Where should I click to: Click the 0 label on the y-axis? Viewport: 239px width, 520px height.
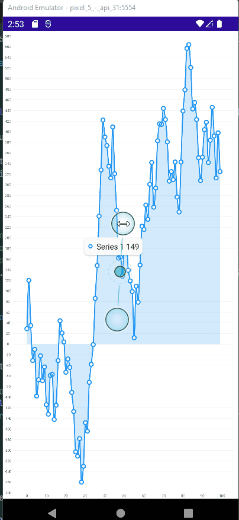[8, 344]
